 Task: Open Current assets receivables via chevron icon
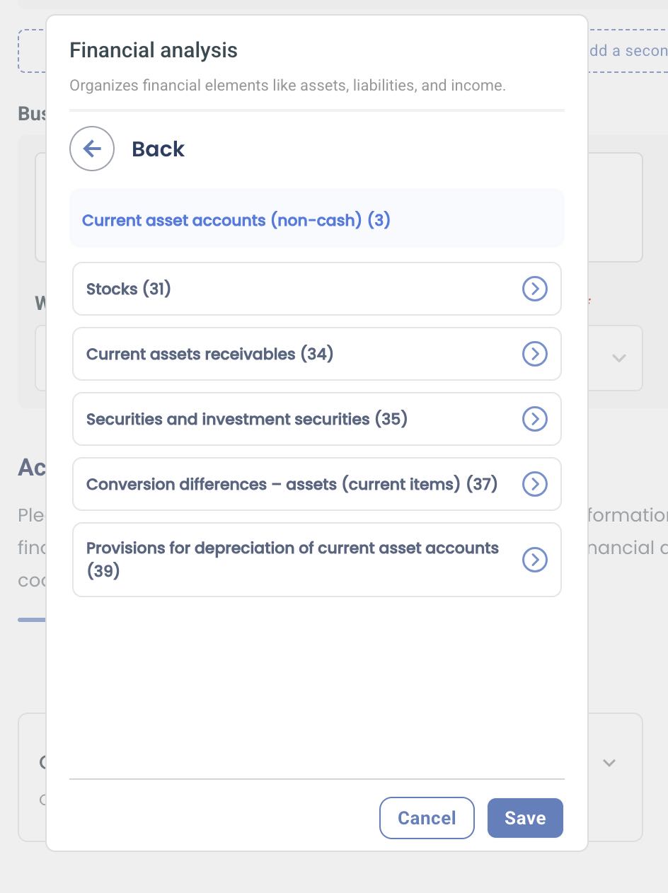click(x=535, y=354)
